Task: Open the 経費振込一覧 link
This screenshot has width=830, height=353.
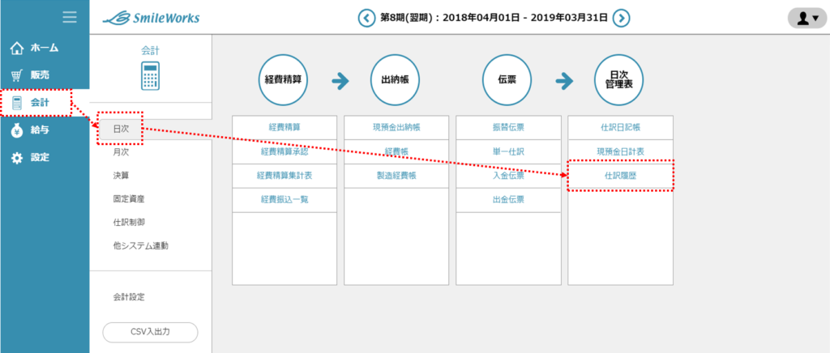Action: [285, 200]
